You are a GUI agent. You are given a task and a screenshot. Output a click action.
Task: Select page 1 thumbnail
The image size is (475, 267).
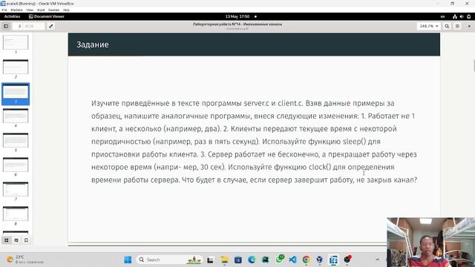pos(16,42)
